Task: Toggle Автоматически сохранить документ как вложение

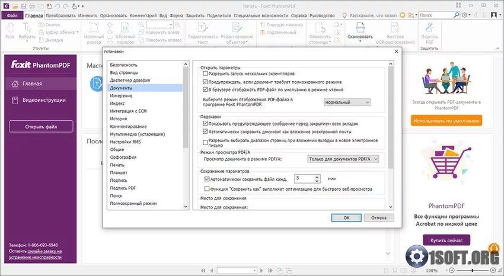Action: (x=205, y=131)
